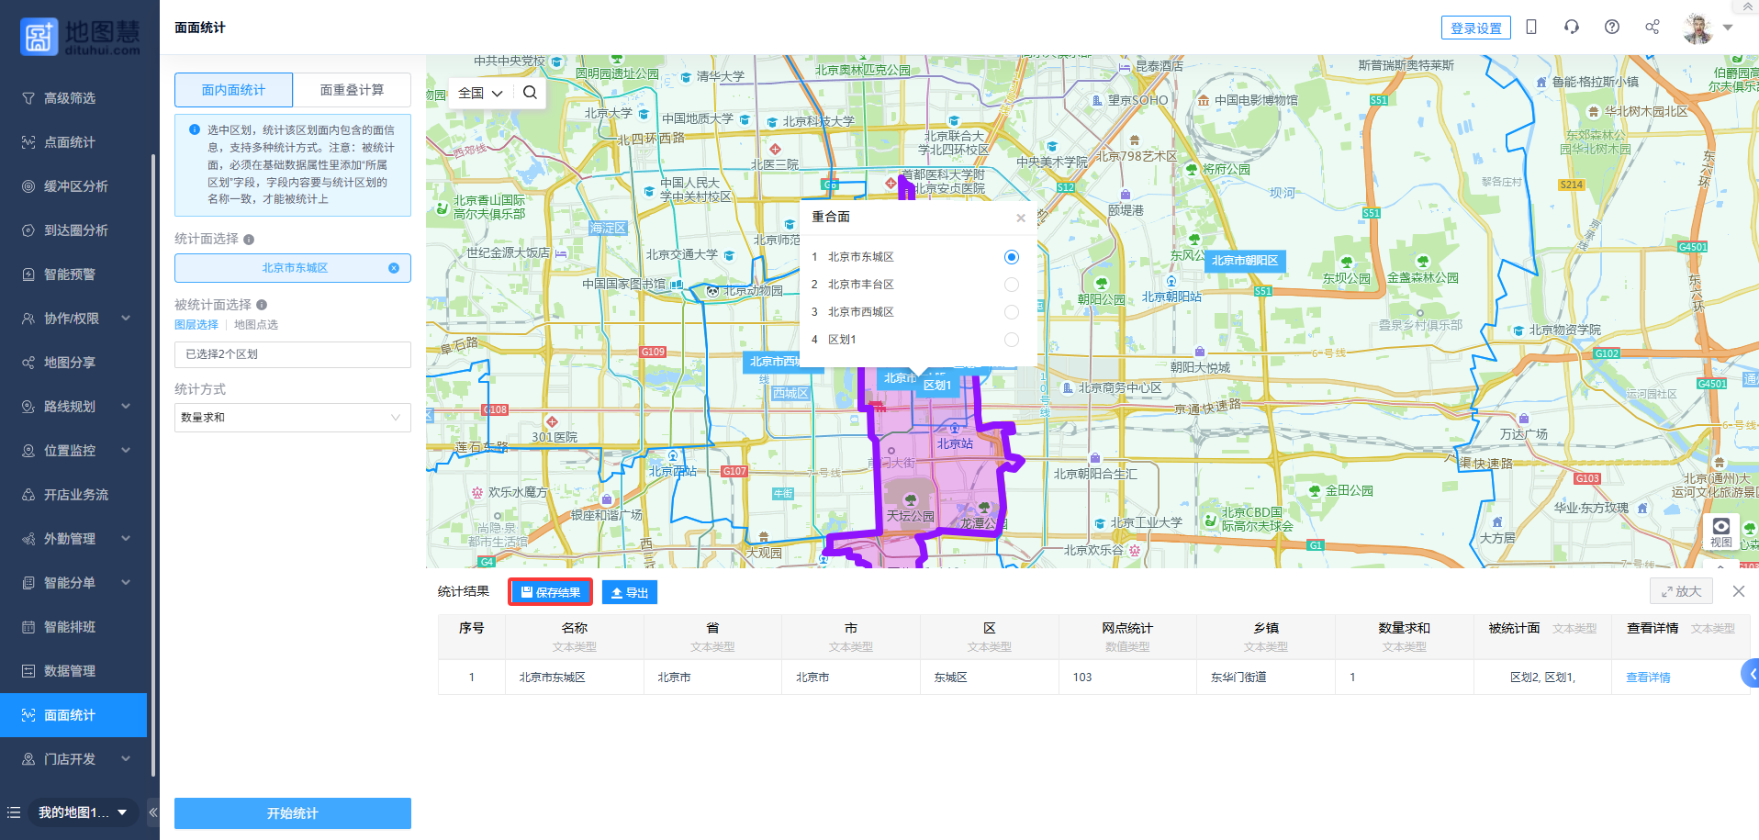Choose the 区划1 radio option
The image size is (1759, 840).
pyautogui.click(x=1011, y=340)
